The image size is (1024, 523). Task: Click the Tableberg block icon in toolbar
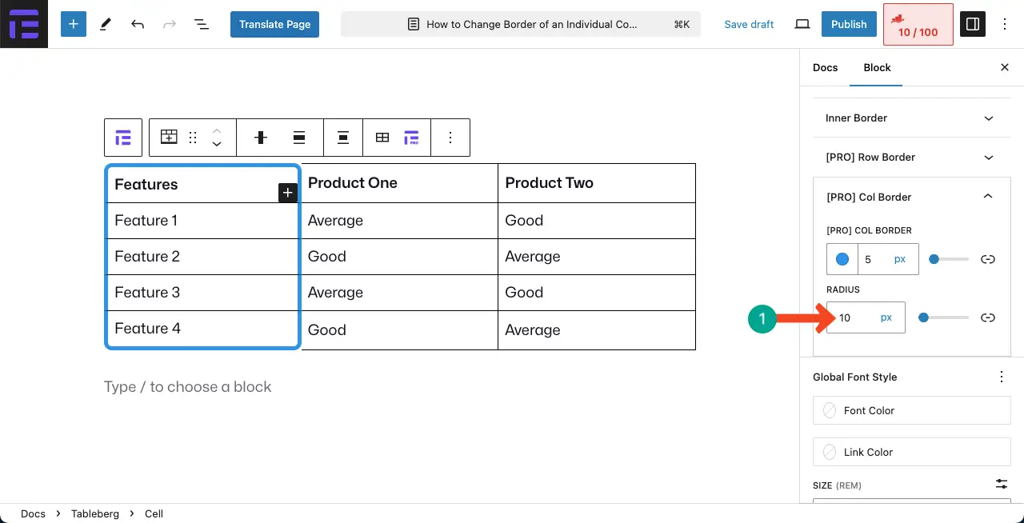point(123,138)
